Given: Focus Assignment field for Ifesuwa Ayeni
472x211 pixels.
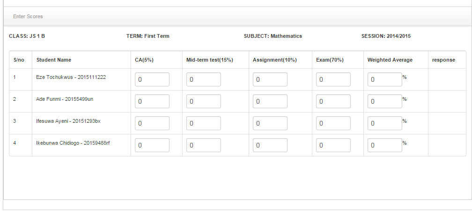Looking at the screenshot, I should [x=270, y=124].
